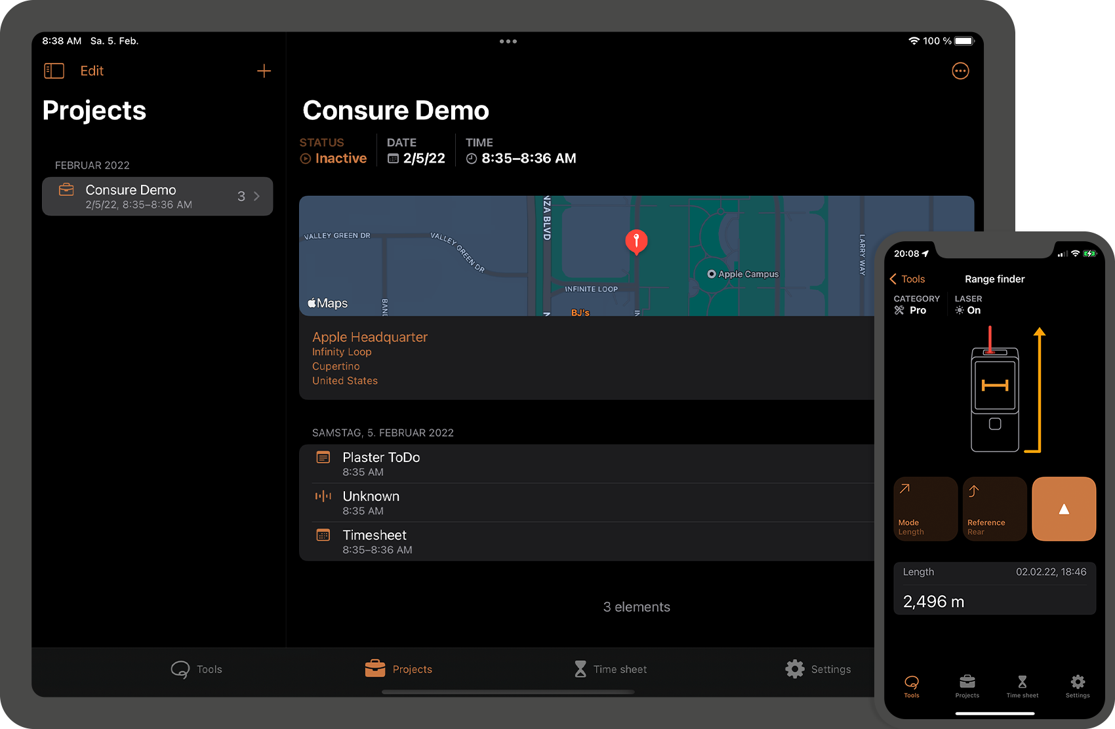This screenshot has width=1115, height=729.
Task: Expand the Consure Demo project row
Action: [x=157, y=196]
